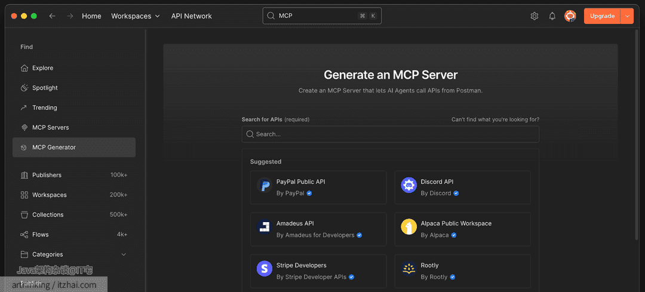Click the Workspaces 200k+ count
The width and height of the screenshot is (645, 292).
[118, 195]
